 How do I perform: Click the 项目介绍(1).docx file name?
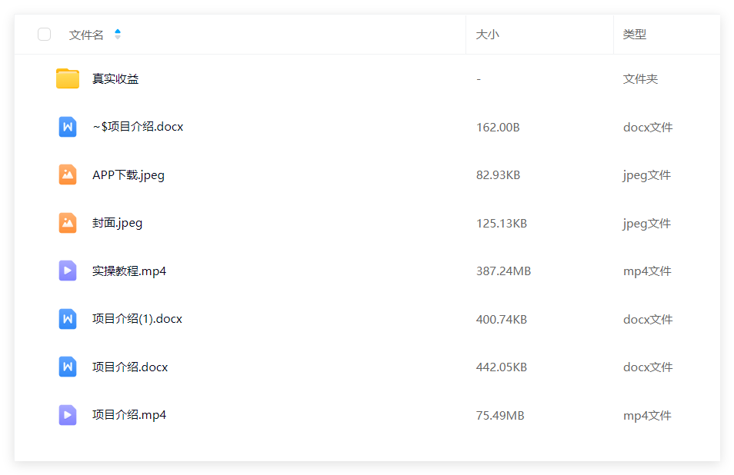pyautogui.click(x=137, y=319)
